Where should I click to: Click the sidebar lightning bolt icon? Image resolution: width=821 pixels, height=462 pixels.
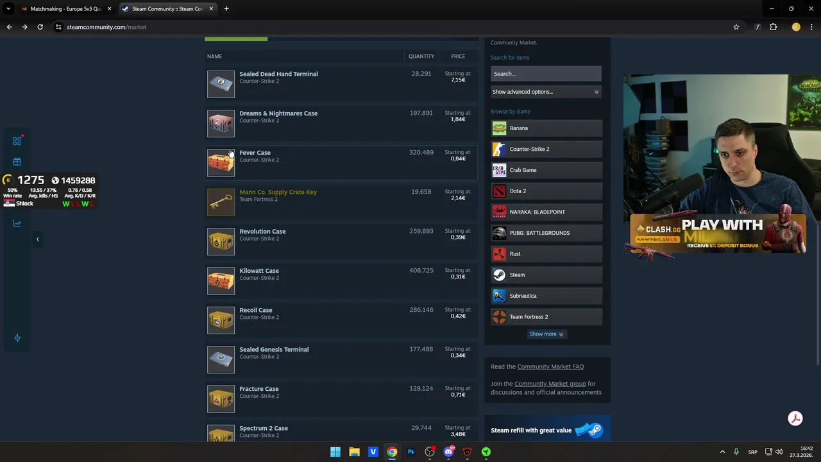pyautogui.click(x=17, y=338)
